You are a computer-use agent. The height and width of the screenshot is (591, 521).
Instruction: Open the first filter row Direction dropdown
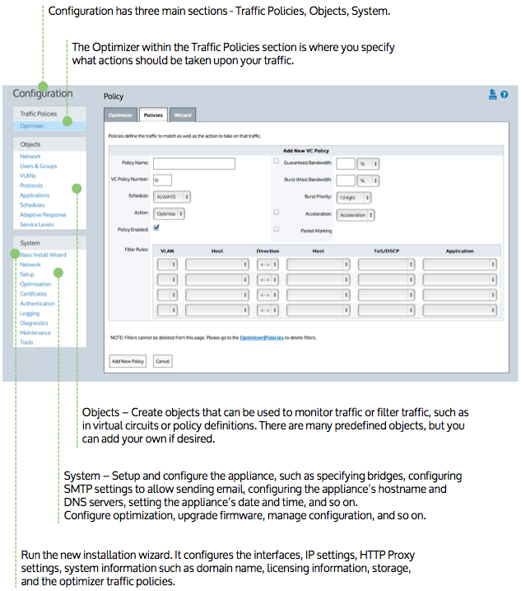coord(267,265)
